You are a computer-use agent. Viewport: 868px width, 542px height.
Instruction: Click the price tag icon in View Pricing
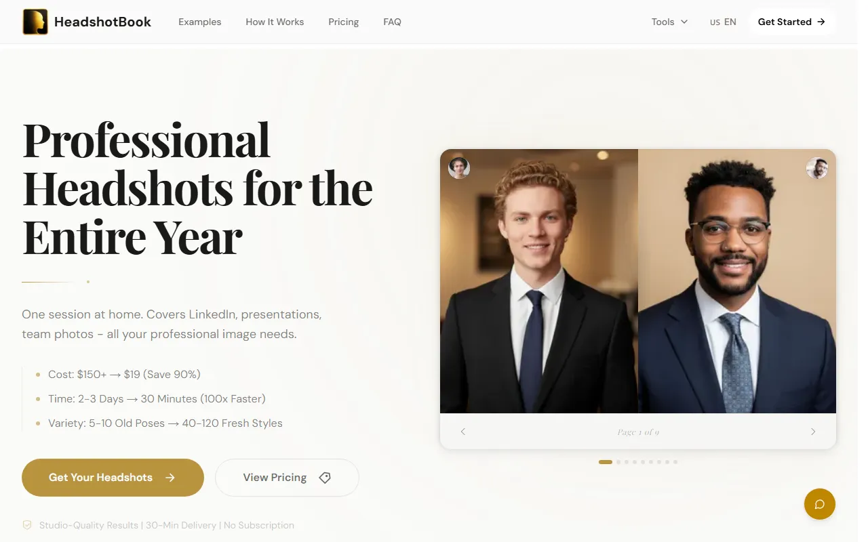325,478
